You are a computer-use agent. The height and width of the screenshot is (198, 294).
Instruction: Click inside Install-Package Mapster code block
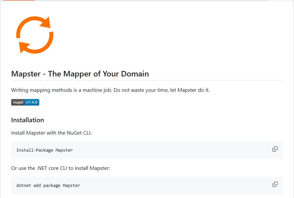[147, 150]
